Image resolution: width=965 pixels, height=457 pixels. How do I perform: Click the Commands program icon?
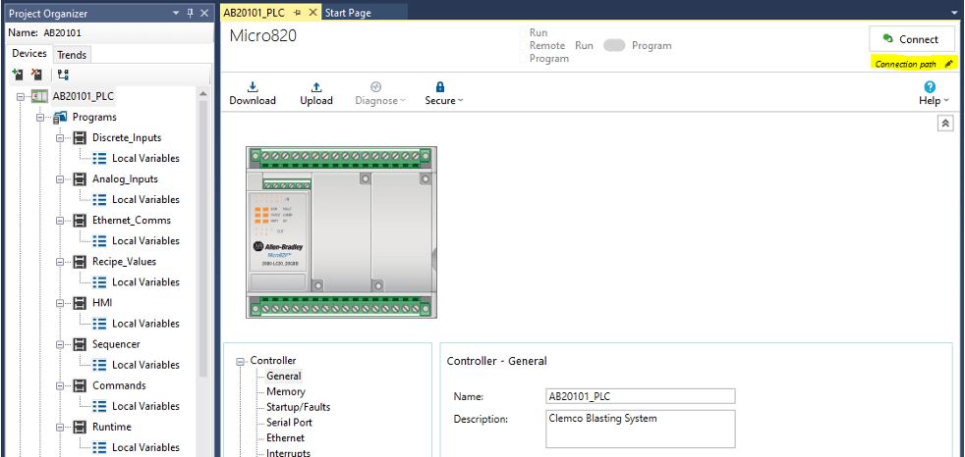tap(80, 385)
